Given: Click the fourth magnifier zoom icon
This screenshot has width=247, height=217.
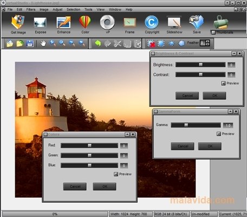Looking at the screenshot, I should (82, 43).
